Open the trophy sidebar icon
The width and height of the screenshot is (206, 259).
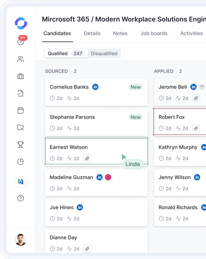click(x=21, y=144)
